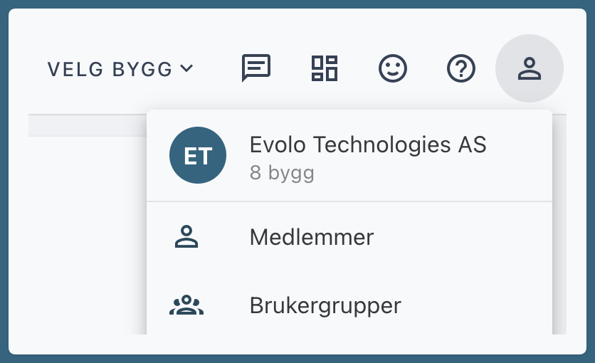Close the account menu via round profile button
Screen dimensions: 595x363
tap(530, 68)
